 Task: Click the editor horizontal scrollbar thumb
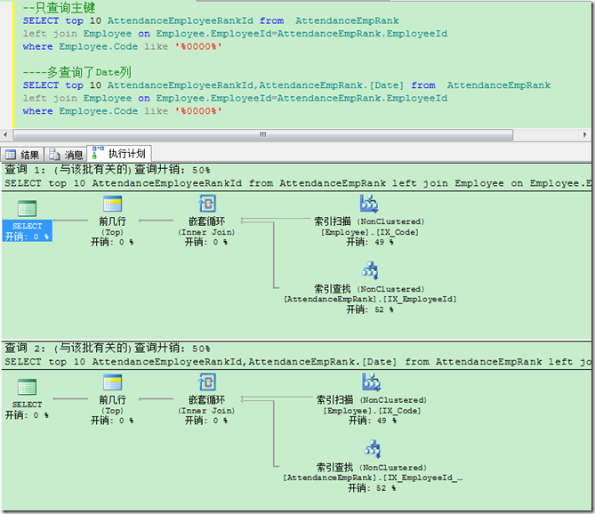click(263, 134)
